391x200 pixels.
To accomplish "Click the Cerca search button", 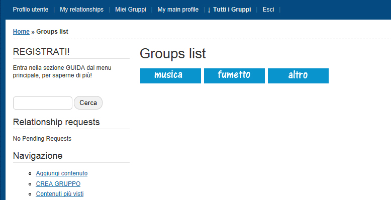I will (x=88, y=103).
